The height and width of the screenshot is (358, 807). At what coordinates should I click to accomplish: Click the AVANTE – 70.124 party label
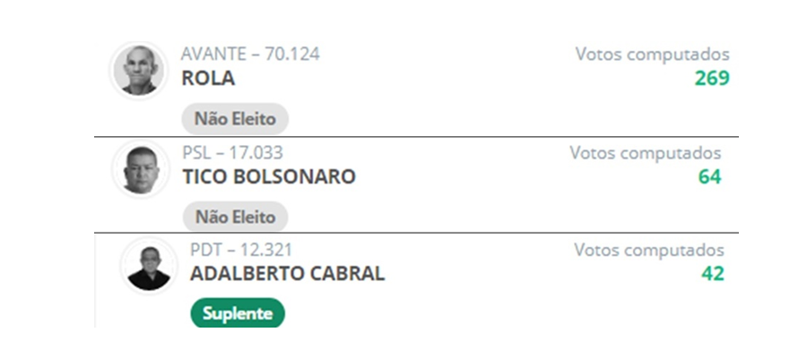[250, 55]
